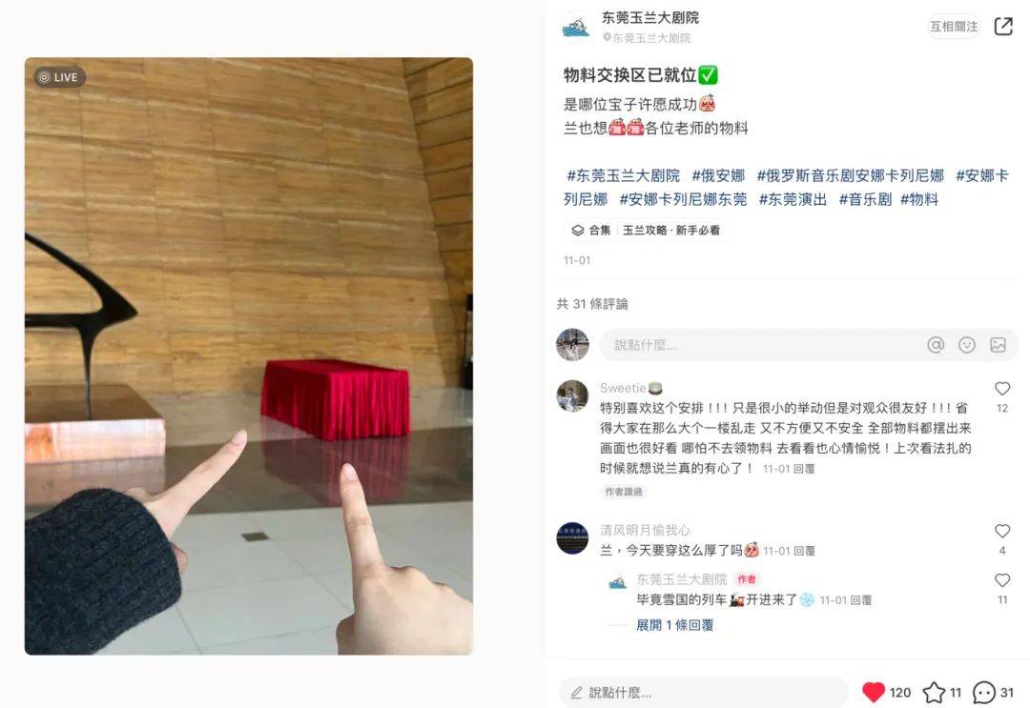Open 东莞玉兰大剧院 profile avatar at top
This screenshot has width=1030, height=708.
pos(576,28)
